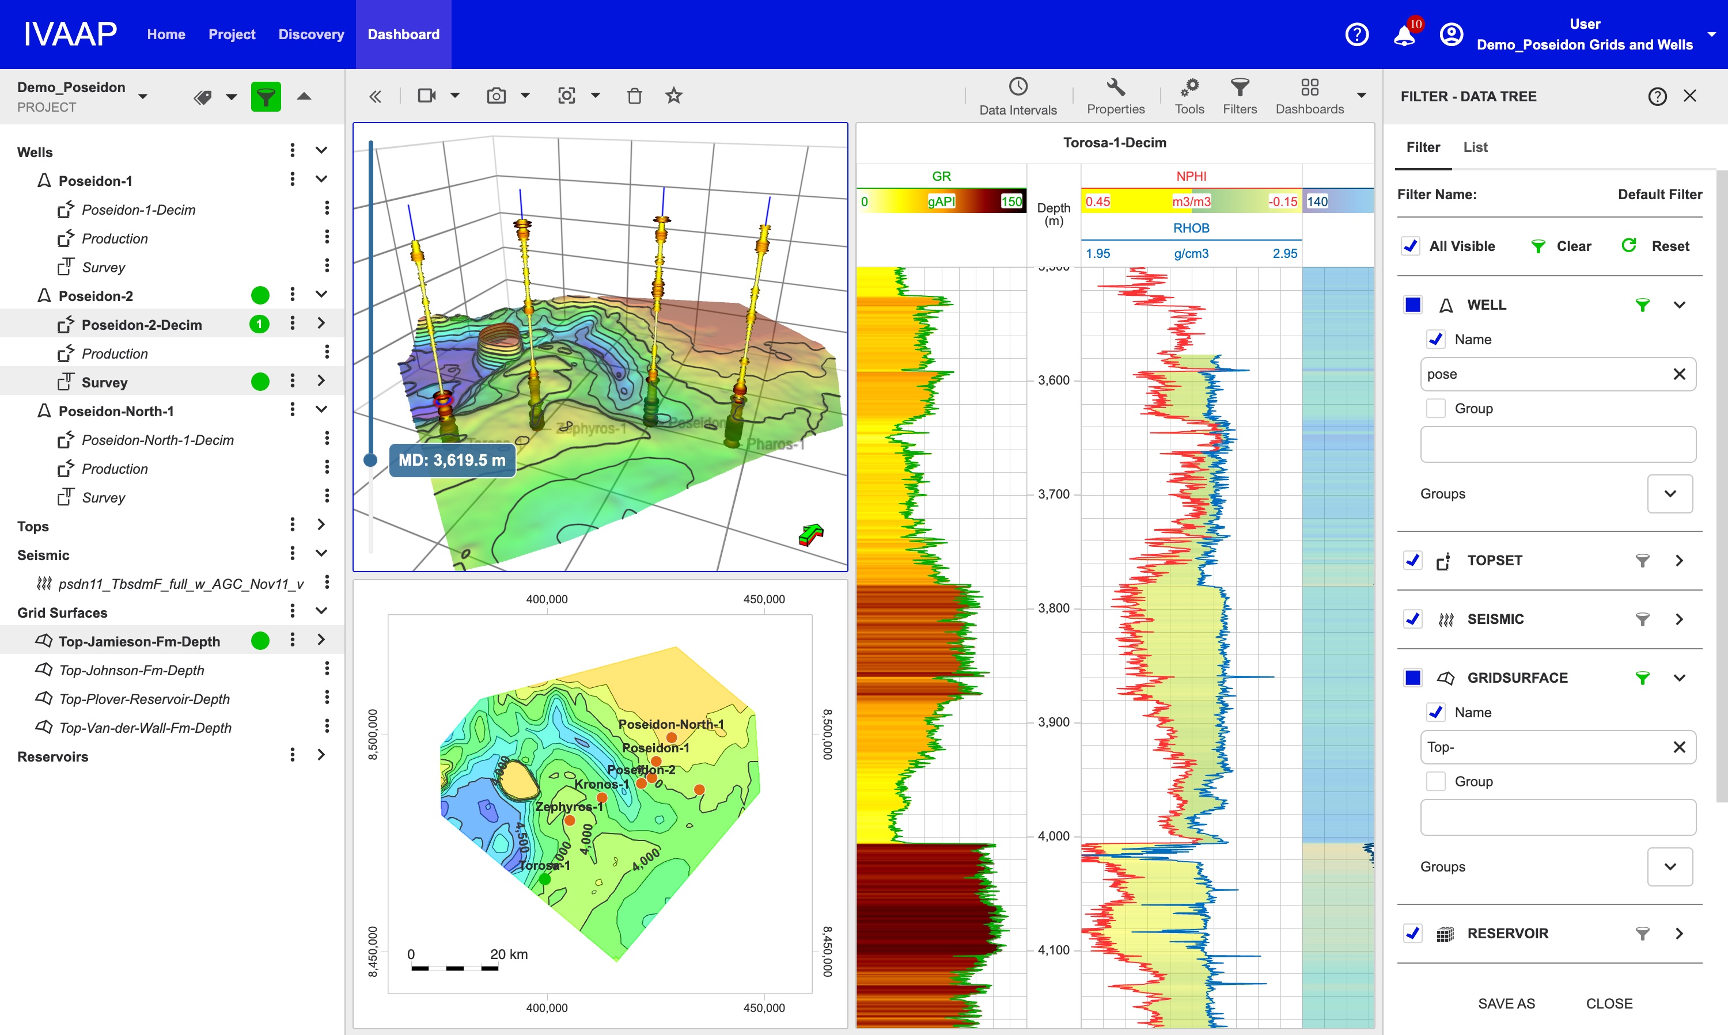Click the screen capture focus icon
The height and width of the screenshot is (1035, 1728).
(x=567, y=96)
